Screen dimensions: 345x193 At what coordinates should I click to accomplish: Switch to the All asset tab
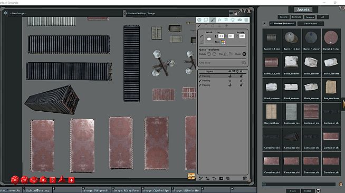click(x=322, y=17)
